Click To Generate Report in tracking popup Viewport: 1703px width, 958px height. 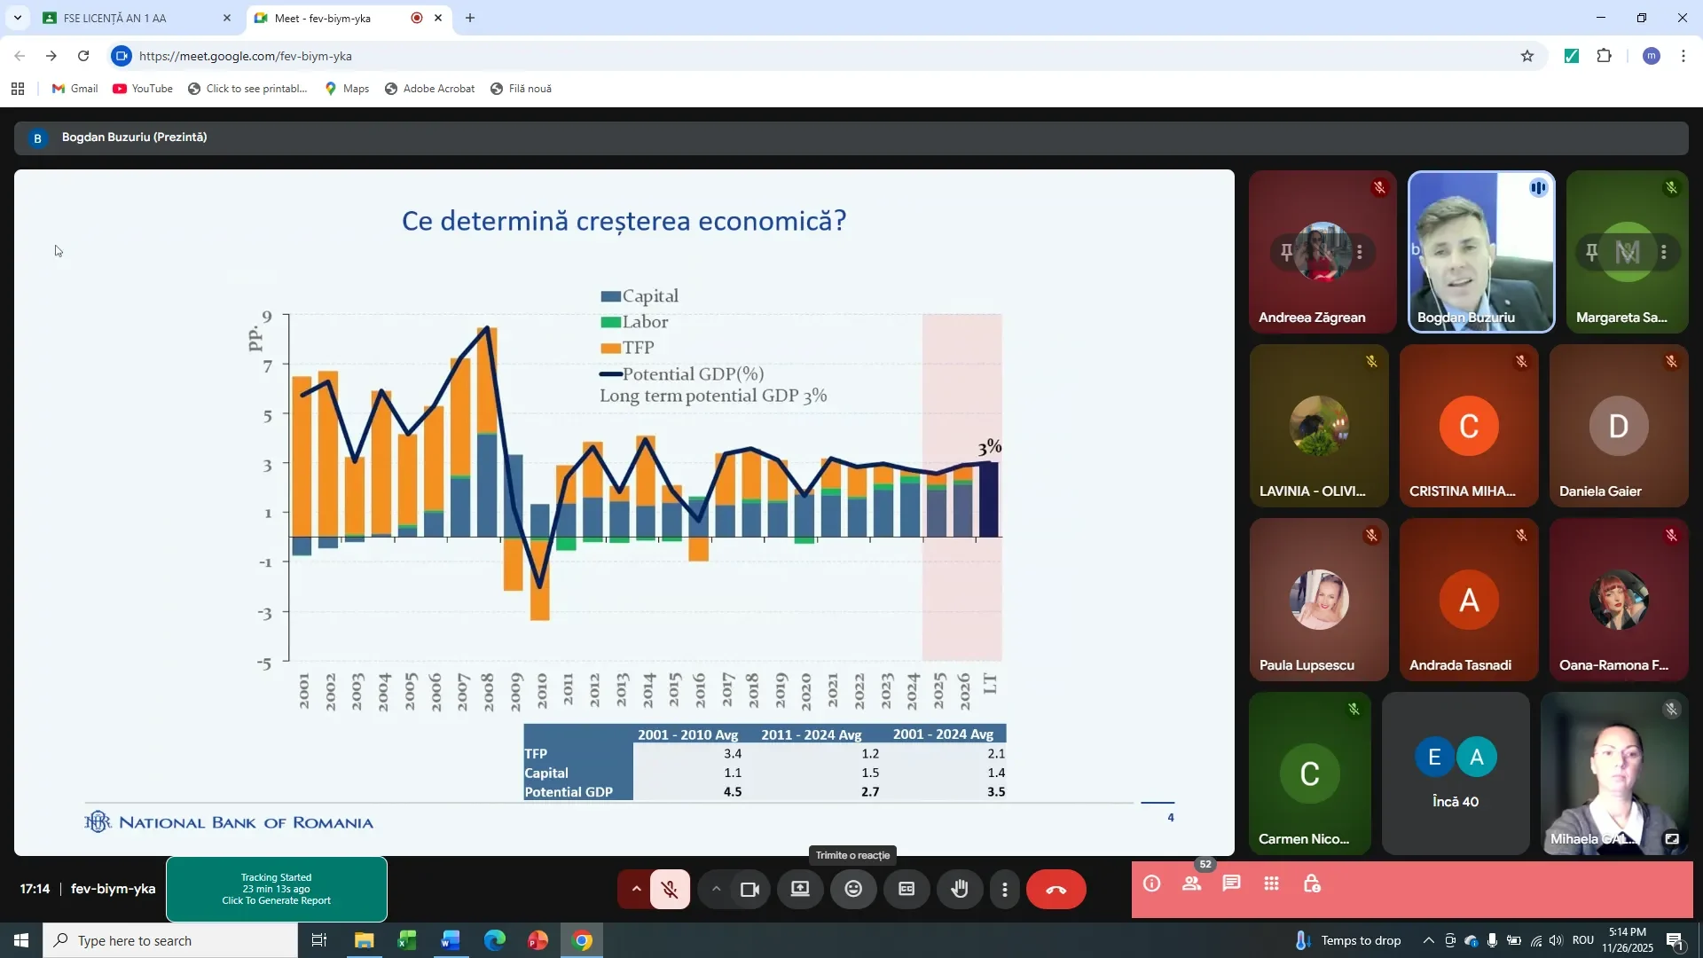[x=275, y=899]
